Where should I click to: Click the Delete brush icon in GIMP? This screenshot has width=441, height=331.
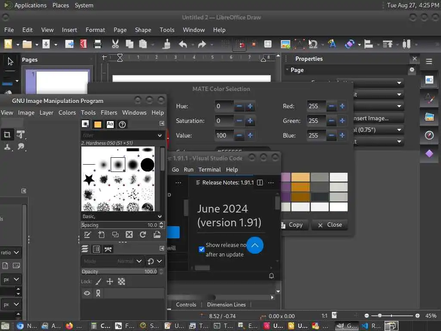point(129,234)
